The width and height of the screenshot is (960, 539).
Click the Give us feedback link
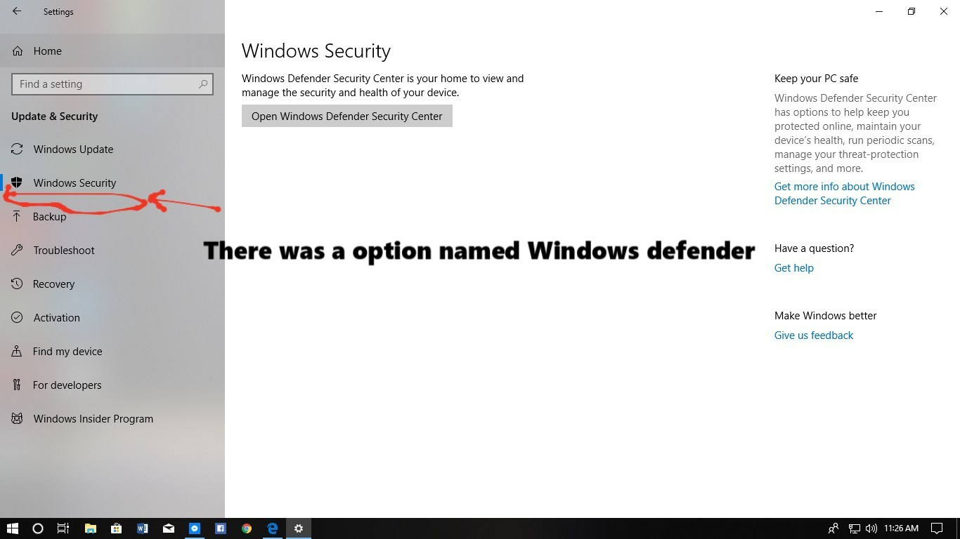click(814, 335)
